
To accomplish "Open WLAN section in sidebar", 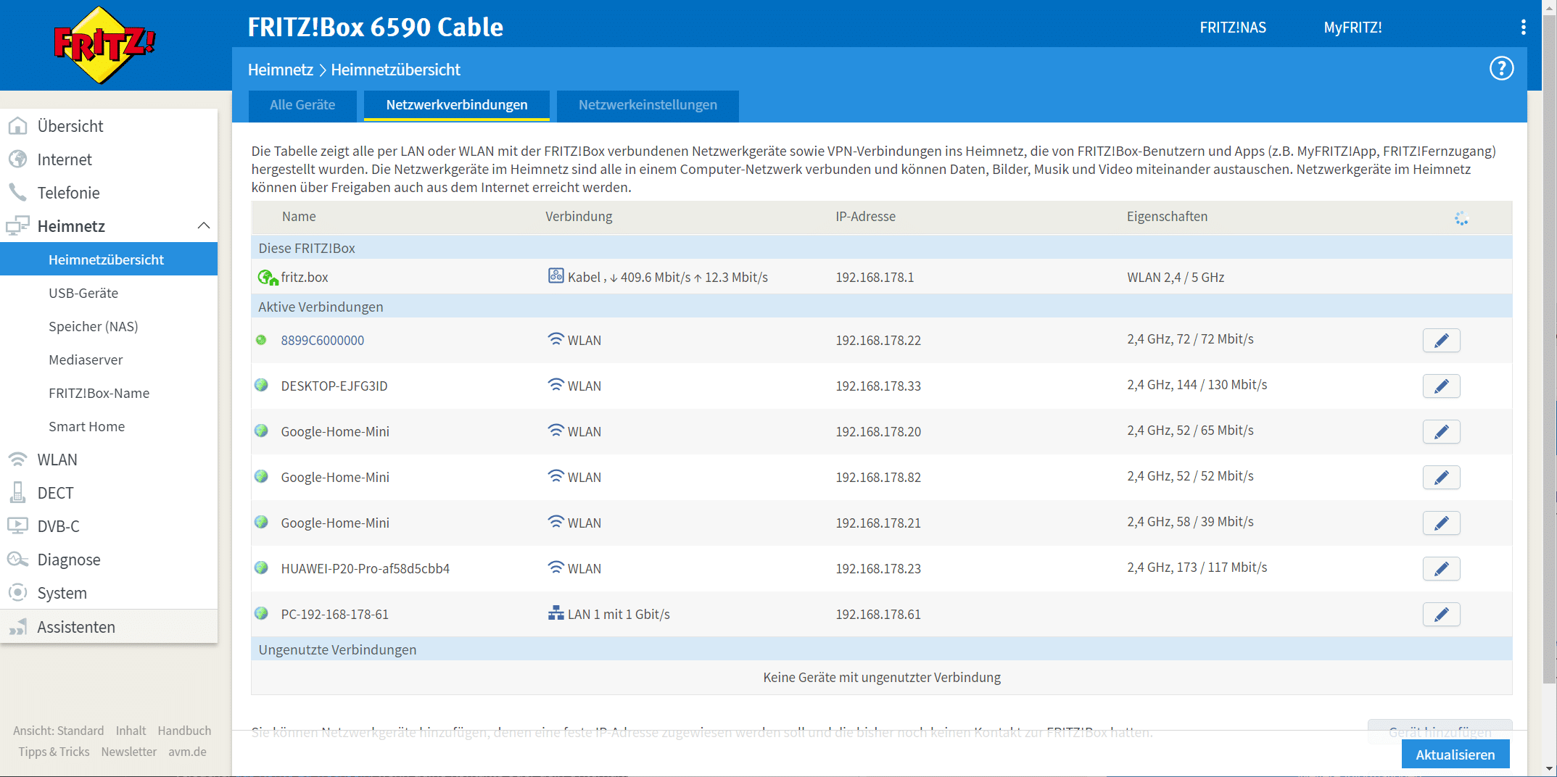I will point(57,460).
